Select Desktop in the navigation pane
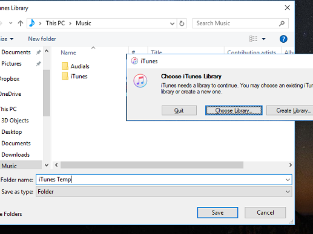 (11, 132)
